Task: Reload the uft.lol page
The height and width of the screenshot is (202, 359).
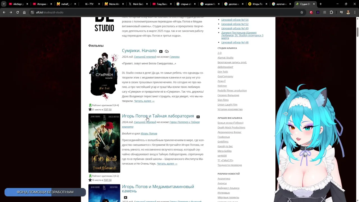Action: [x=17, y=12]
